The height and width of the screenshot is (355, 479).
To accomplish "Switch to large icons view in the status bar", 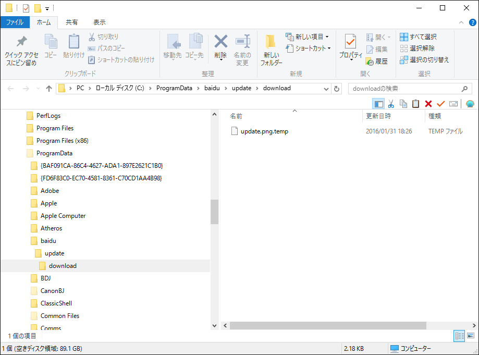I will [471, 336].
